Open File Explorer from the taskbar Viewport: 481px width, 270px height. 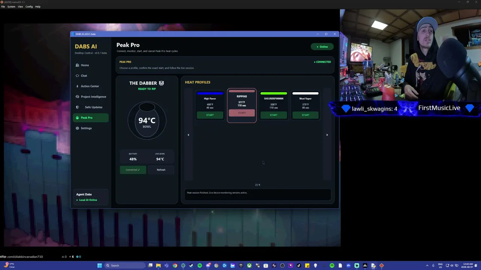pyautogui.click(x=158, y=265)
